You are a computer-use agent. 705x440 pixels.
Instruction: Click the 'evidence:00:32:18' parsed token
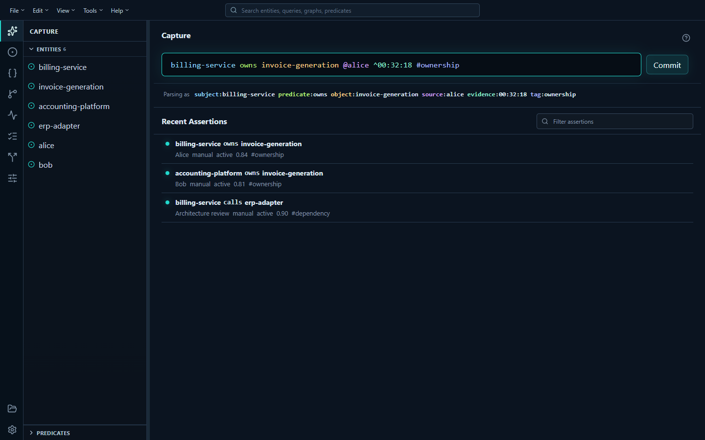click(497, 94)
